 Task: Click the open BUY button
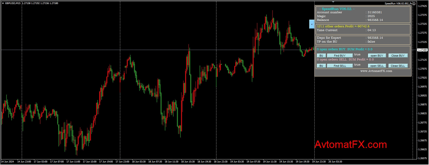coord(377,56)
